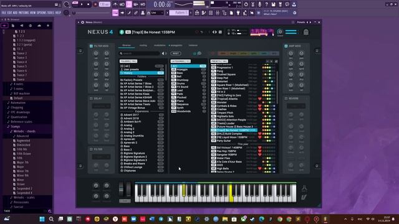Open the FL Studio ADD menu
The image size is (399, 224).
click(x=15, y=12)
